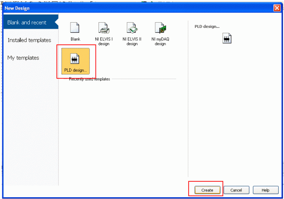
Task: Click the 'Blank' caption under first template
Action: (x=75, y=39)
